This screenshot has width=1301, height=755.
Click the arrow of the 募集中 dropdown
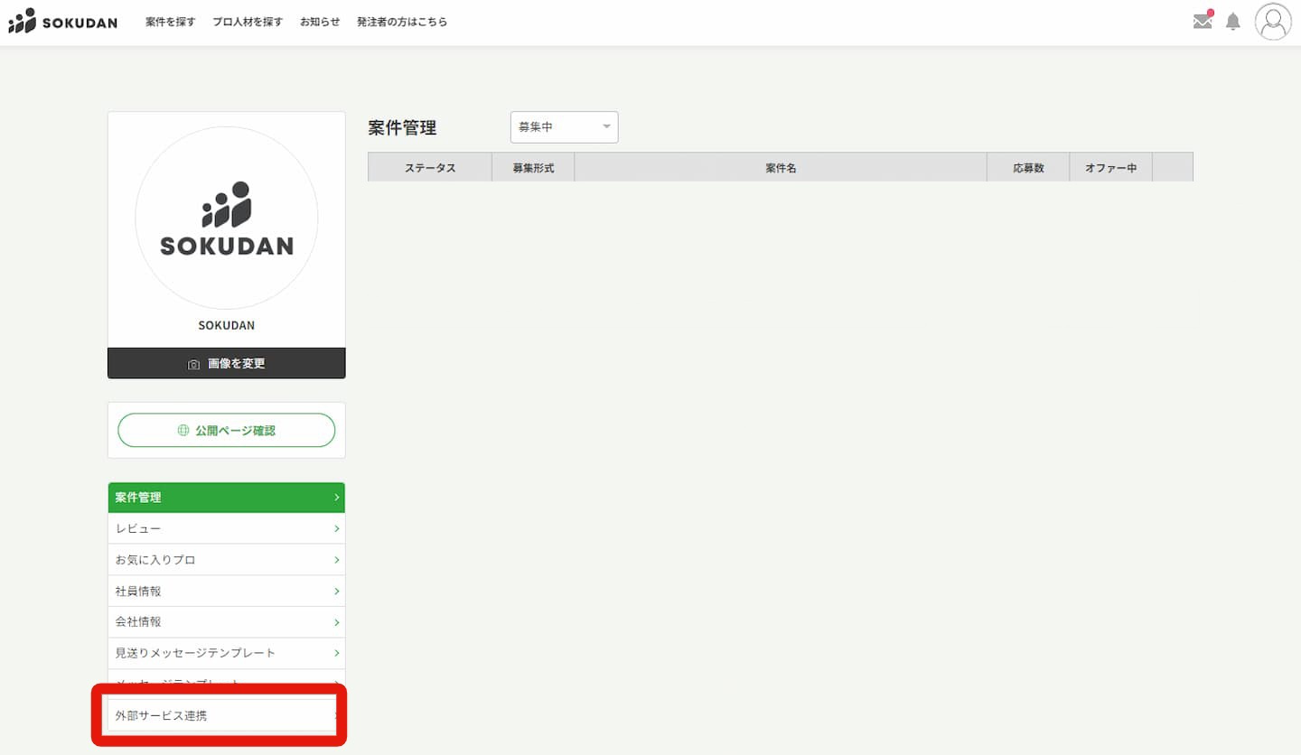606,127
